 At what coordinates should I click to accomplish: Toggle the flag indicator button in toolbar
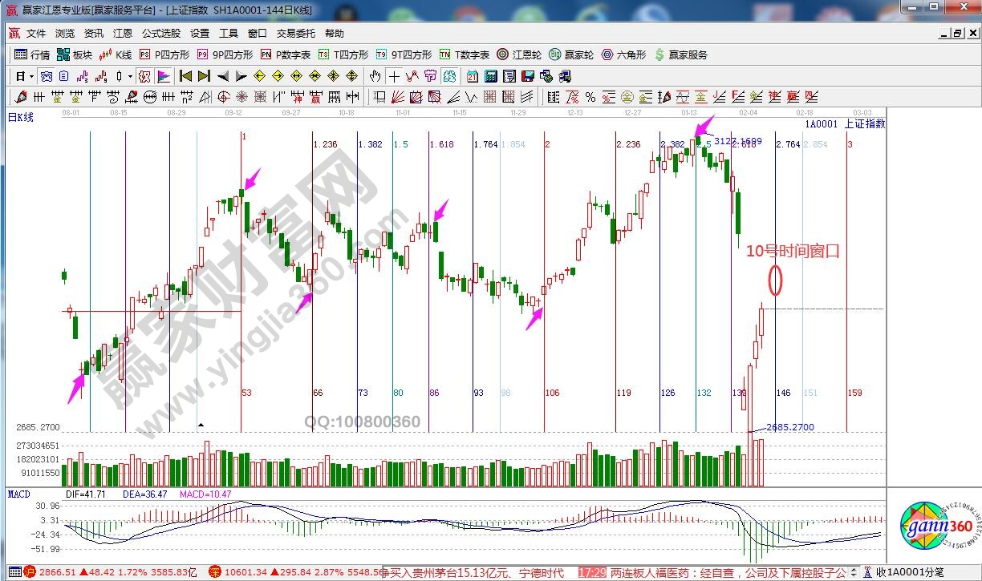pyautogui.click(x=163, y=77)
